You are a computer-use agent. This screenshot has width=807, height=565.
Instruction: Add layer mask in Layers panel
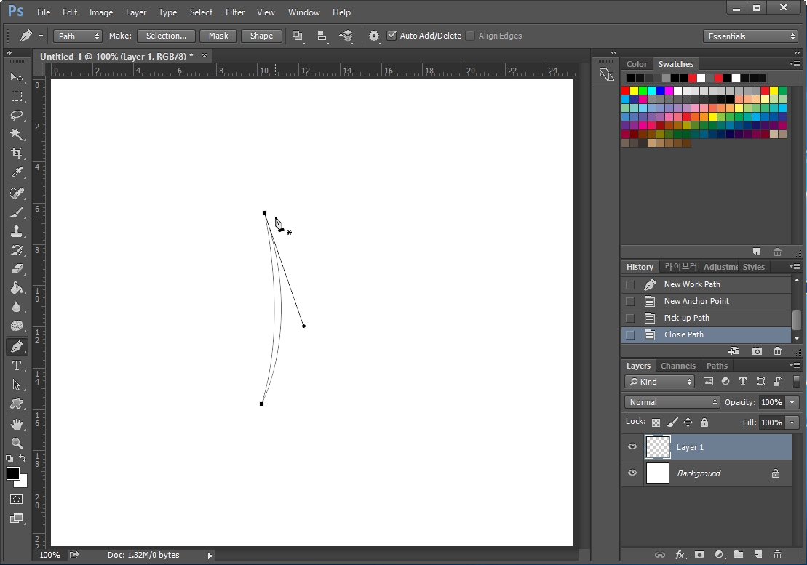point(699,555)
